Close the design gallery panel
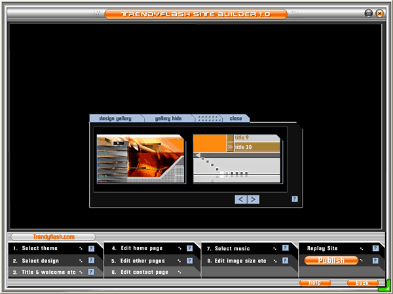 (x=236, y=118)
